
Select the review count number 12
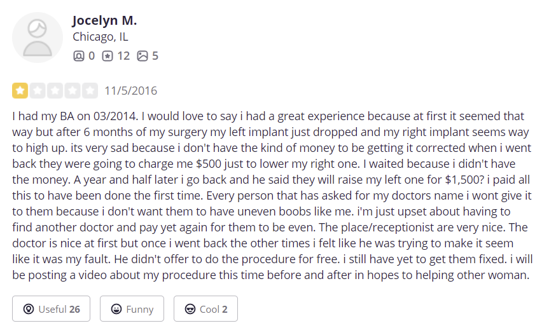click(123, 56)
